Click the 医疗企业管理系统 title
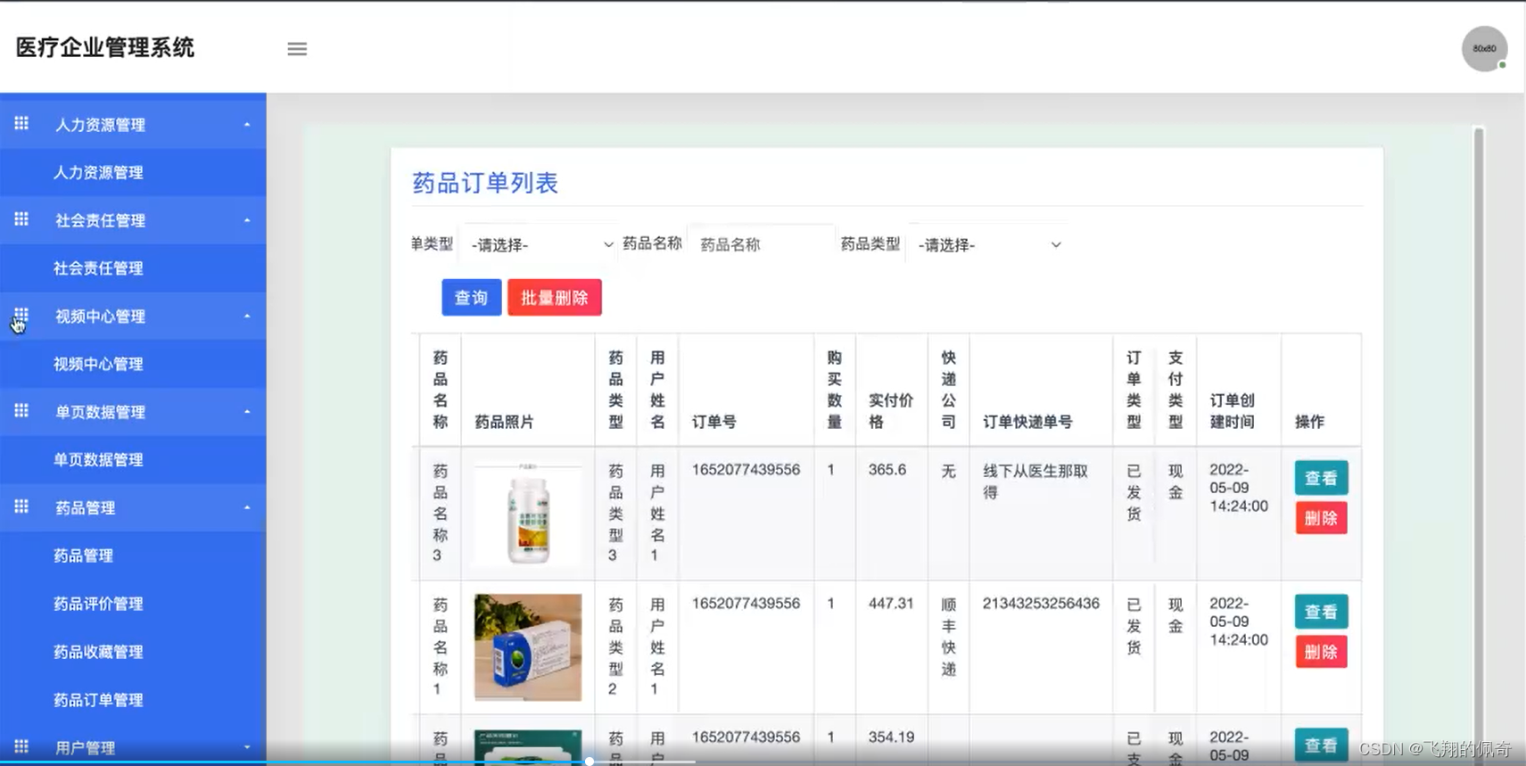 click(105, 47)
